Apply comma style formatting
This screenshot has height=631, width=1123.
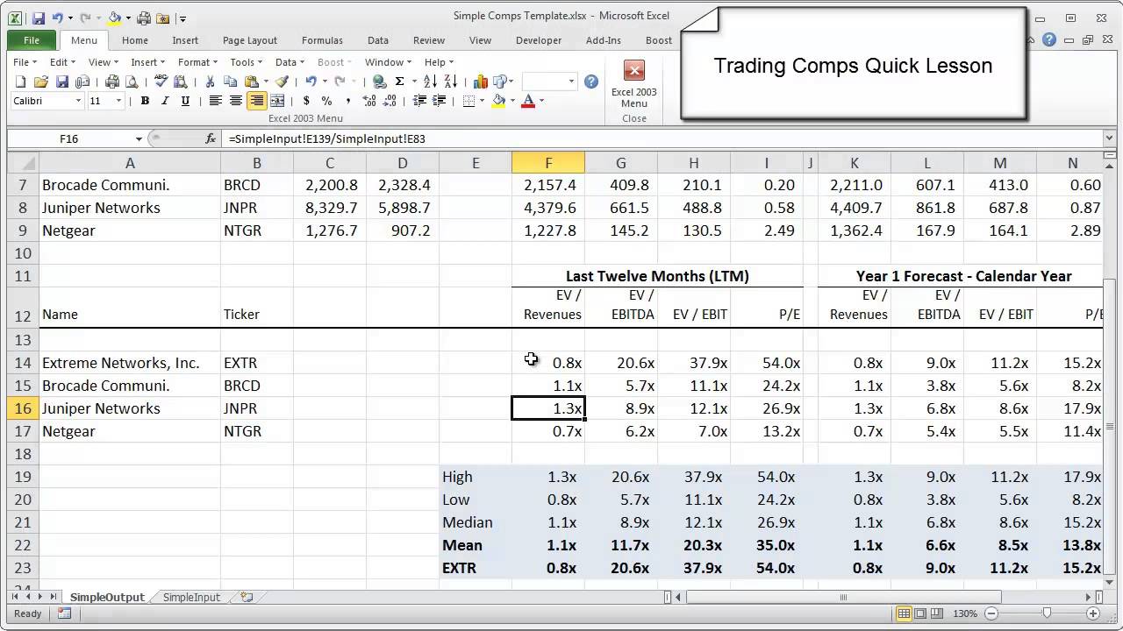point(348,101)
